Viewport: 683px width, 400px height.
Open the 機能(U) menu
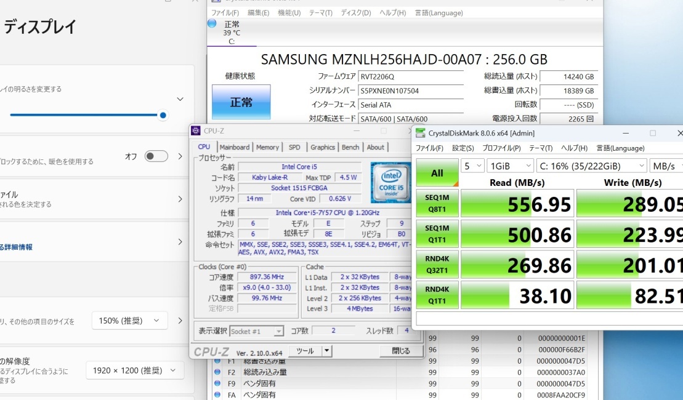click(x=289, y=13)
